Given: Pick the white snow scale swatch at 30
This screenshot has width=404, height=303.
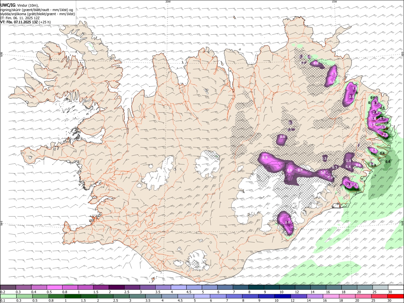Looking at the screenshot, I should click(396, 288).
